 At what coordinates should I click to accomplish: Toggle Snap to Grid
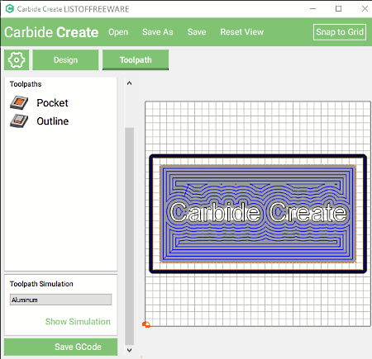pos(340,32)
